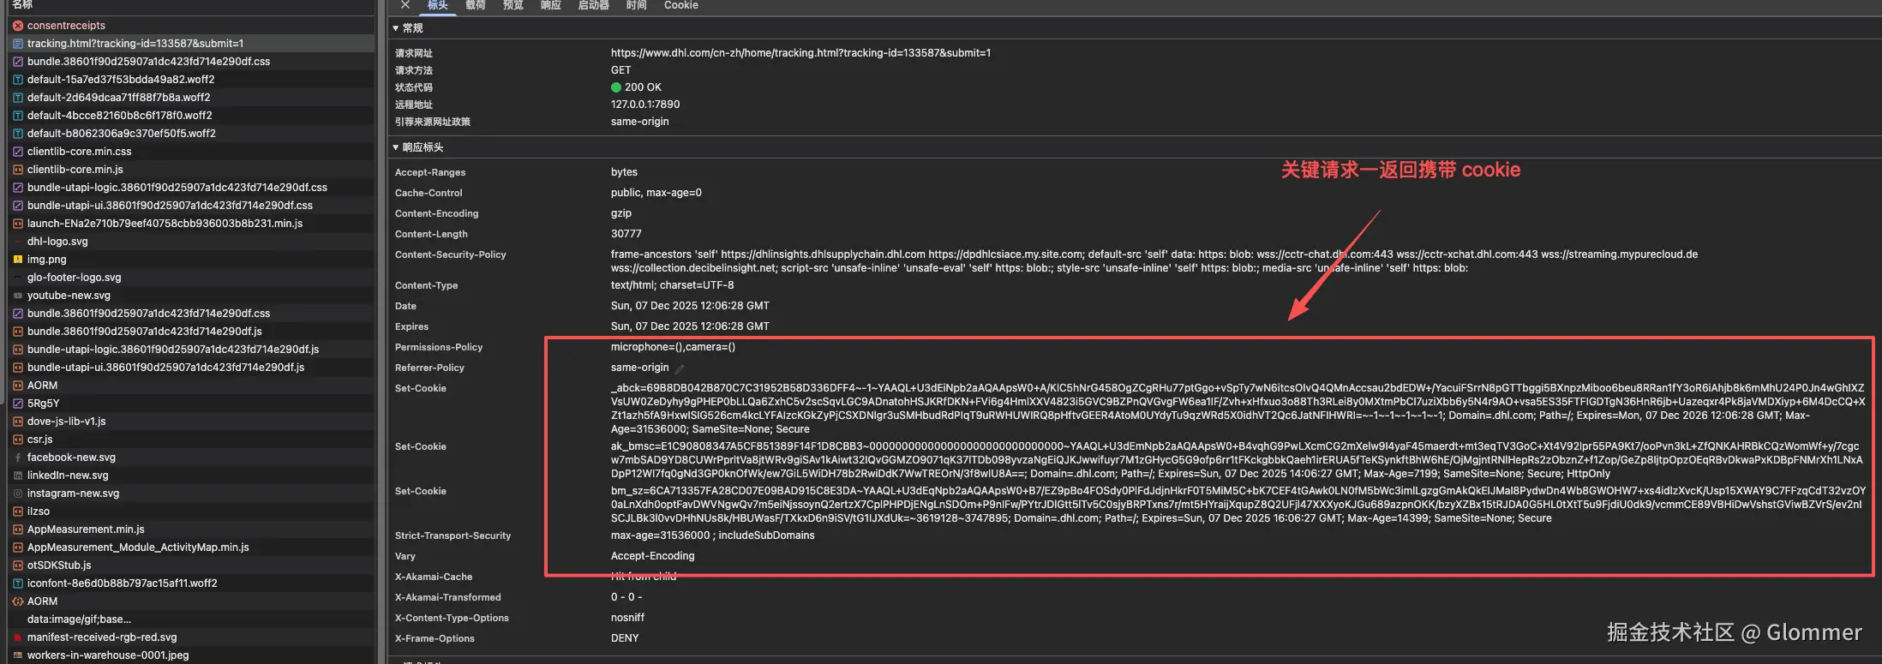Click the red error icon beside consentreceipts

tap(17, 26)
